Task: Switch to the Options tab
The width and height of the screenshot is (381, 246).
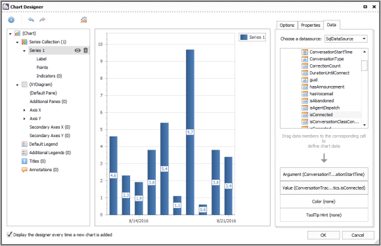Action: (287, 25)
